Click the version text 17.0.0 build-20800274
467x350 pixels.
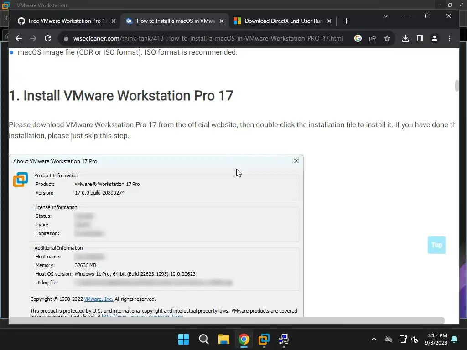coord(99,193)
